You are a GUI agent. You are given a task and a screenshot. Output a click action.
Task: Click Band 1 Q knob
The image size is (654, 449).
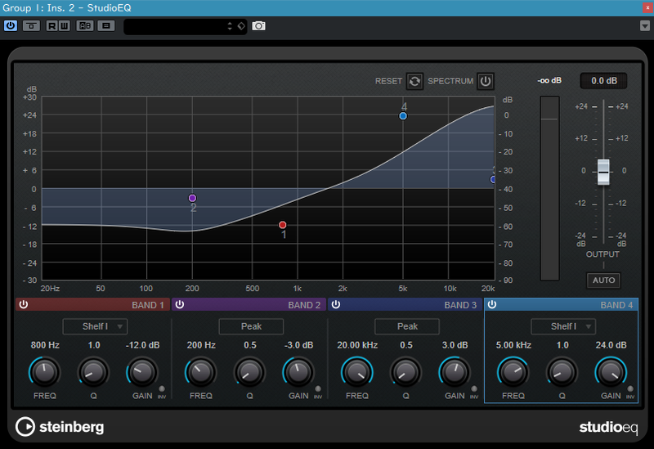tap(93, 372)
